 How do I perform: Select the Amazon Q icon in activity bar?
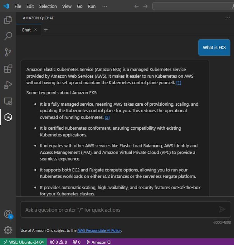click(x=8, y=117)
